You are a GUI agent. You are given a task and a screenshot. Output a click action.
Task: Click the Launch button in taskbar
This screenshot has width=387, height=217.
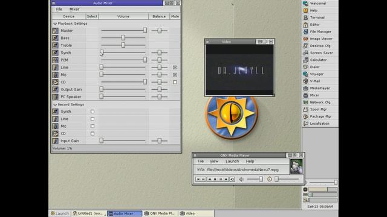coord(60,213)
